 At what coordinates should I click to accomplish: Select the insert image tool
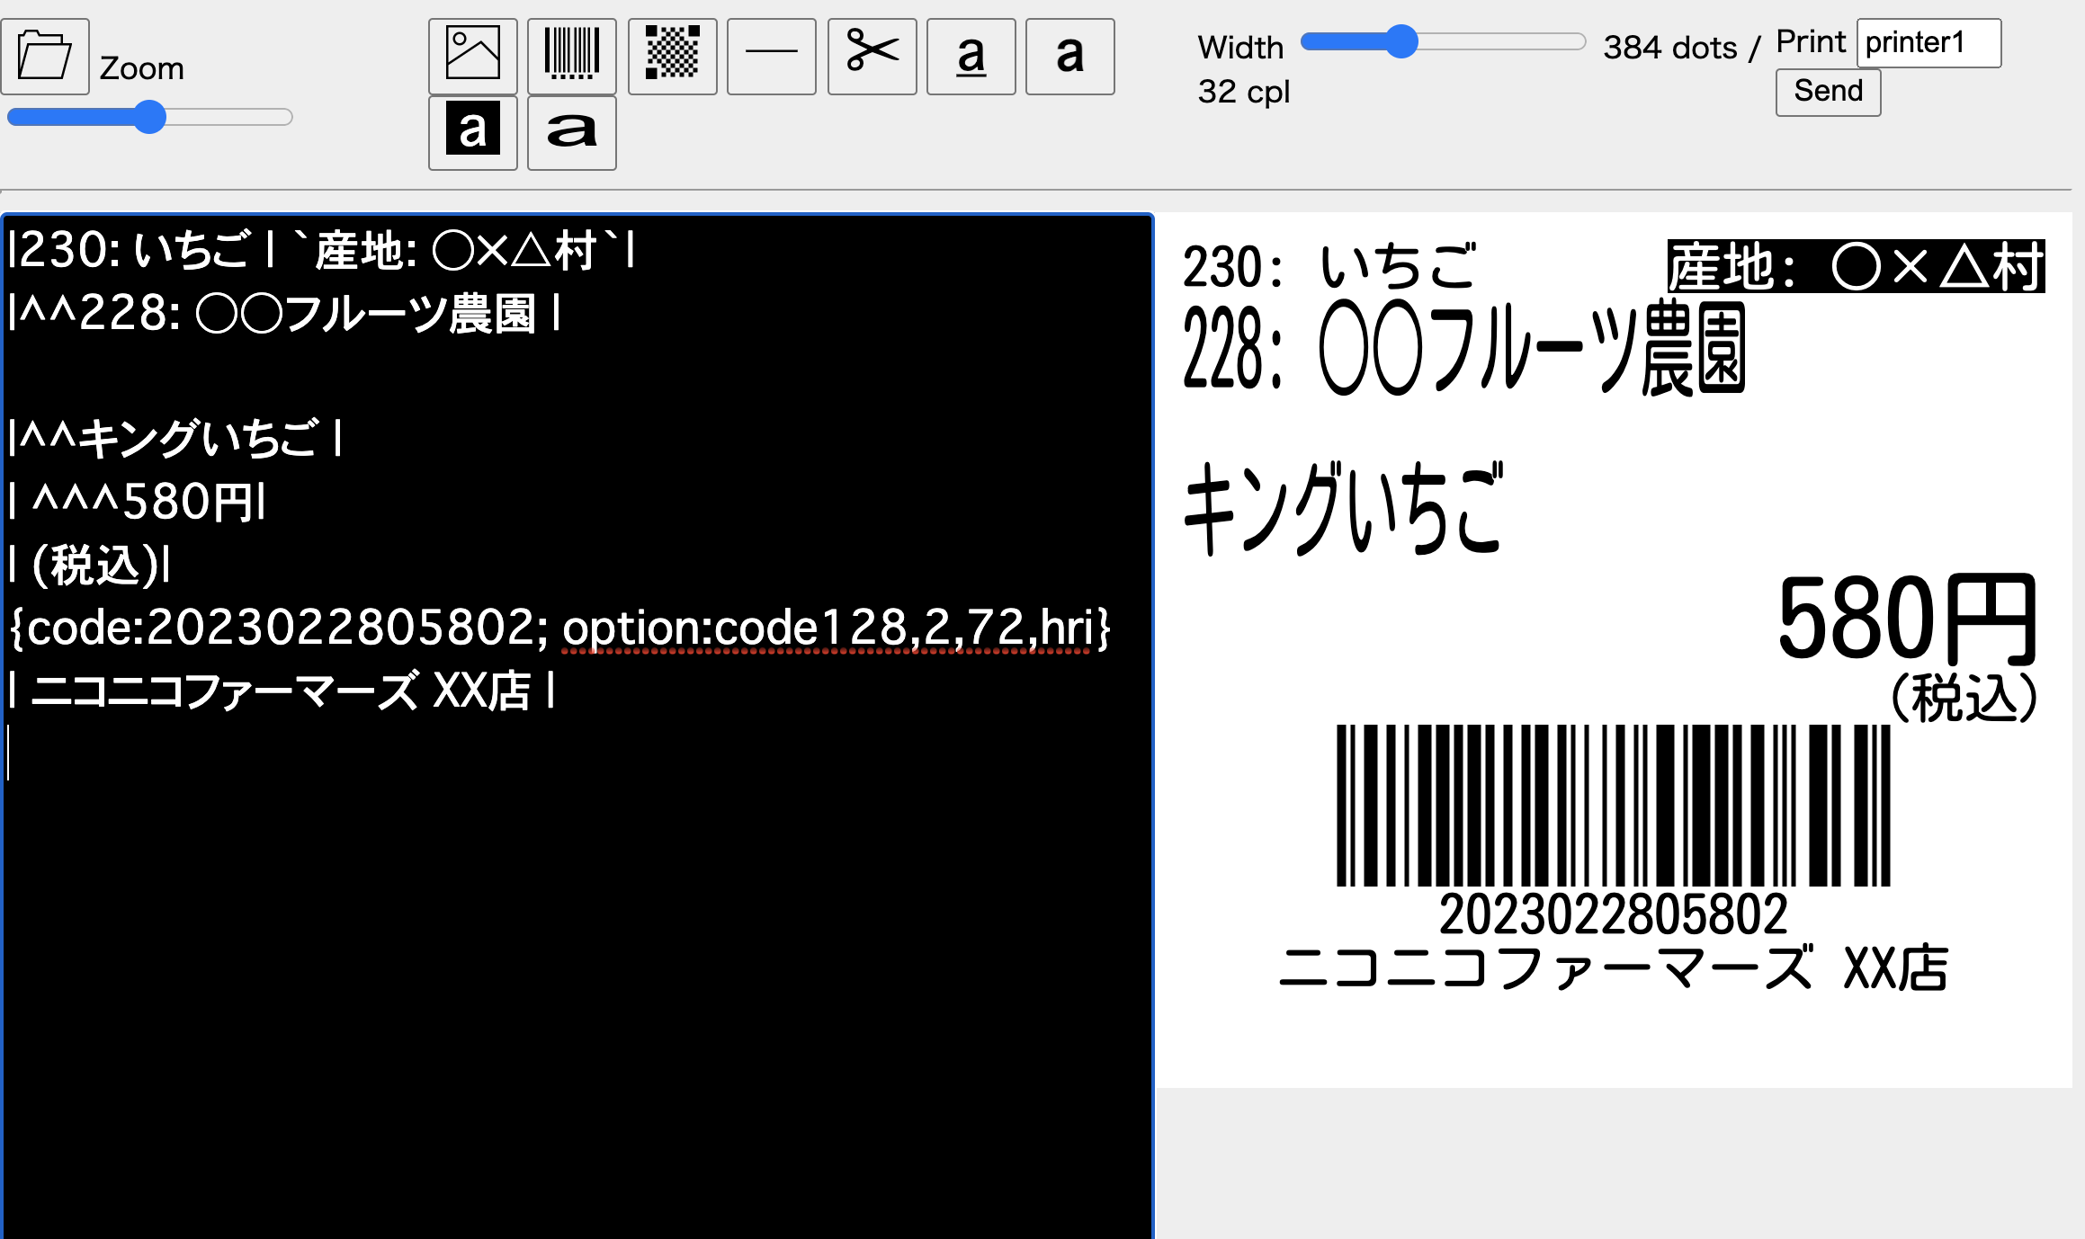tap(472, 54)
